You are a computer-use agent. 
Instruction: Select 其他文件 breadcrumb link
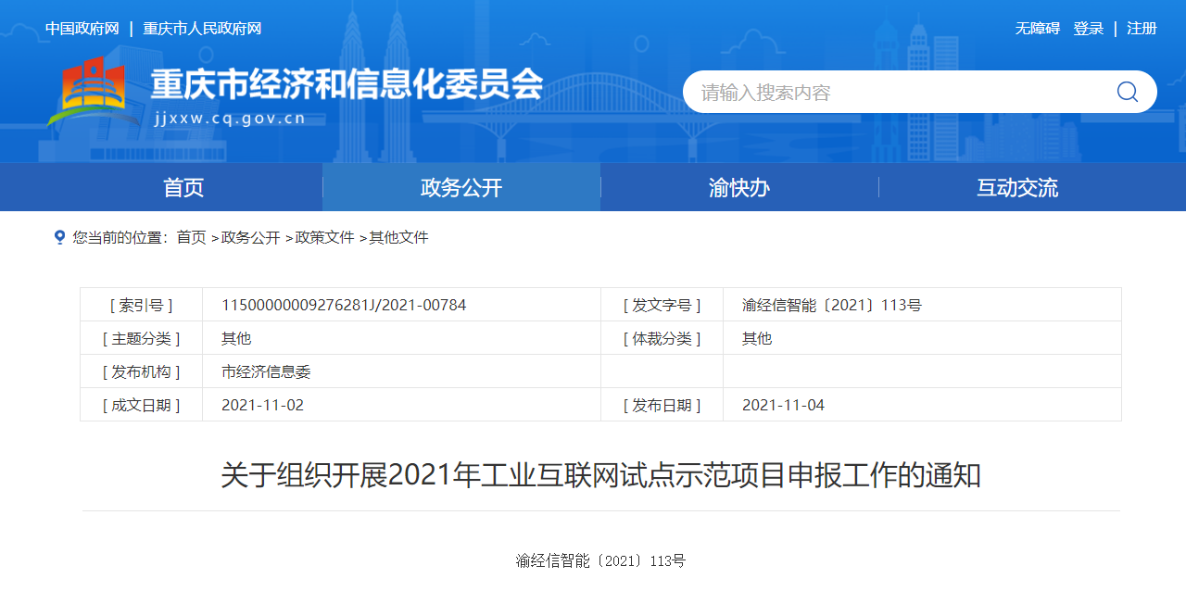[398, 238]
